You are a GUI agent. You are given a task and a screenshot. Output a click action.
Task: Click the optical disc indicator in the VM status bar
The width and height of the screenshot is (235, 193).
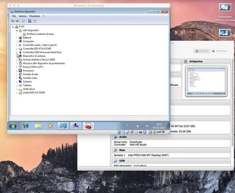(124, 132)
